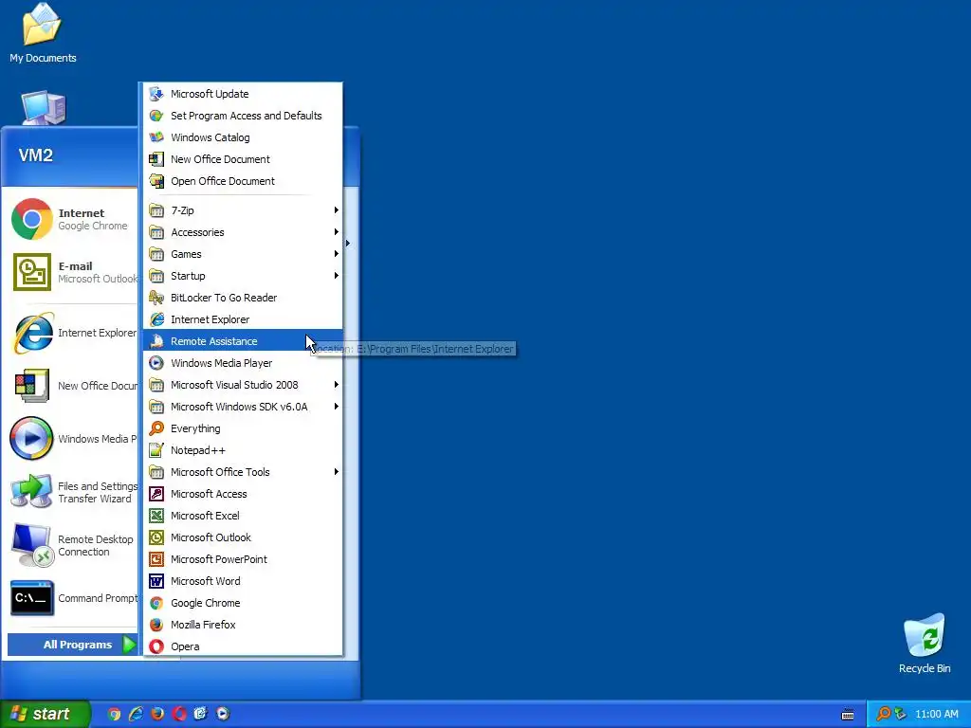Screen dimensions: 971x728
Task: Open Windows Media Player in left pane
Action: tap(72, 439)
